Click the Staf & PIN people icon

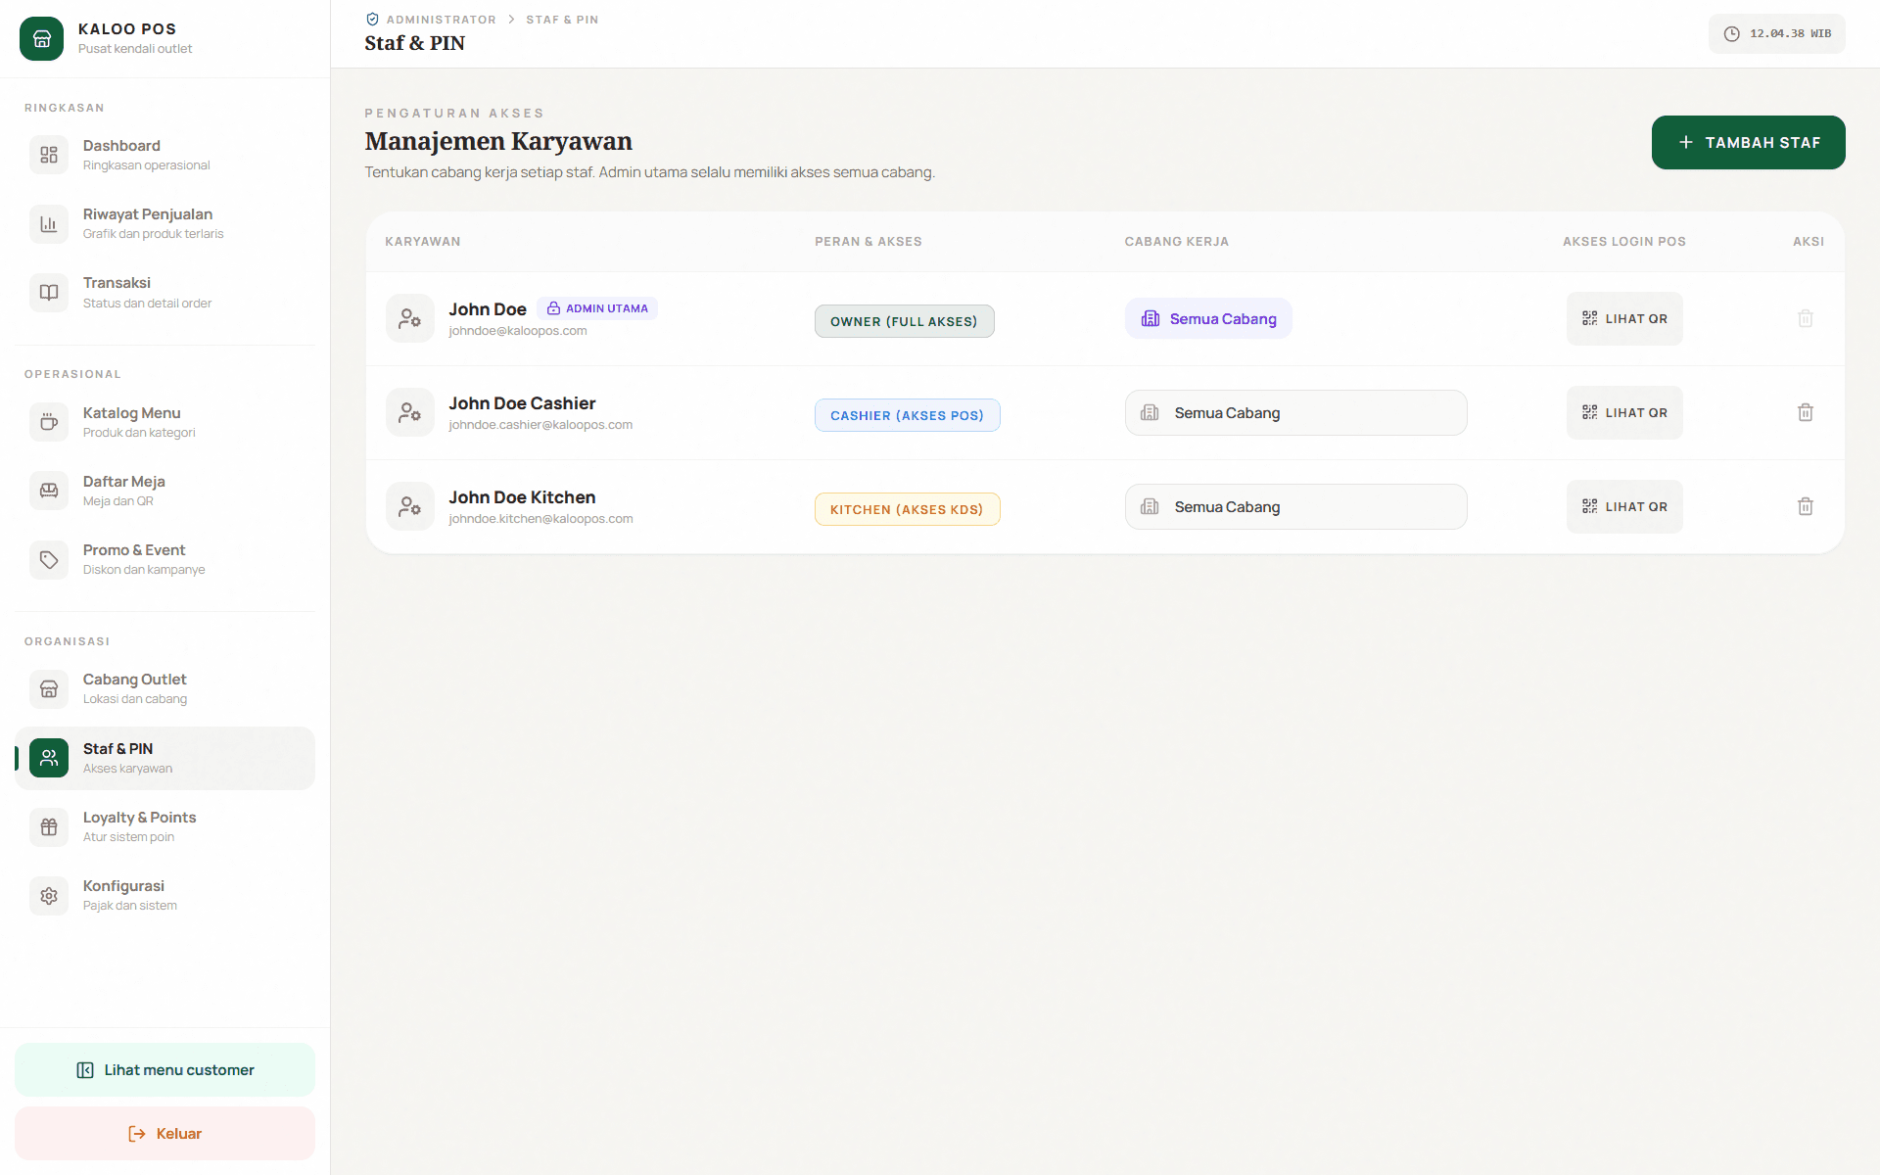[49, 758]
